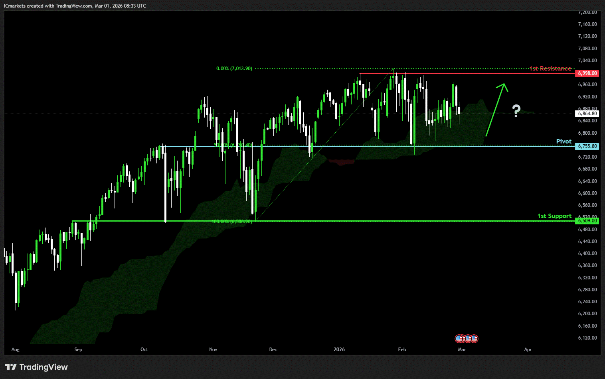Click the red 6,998.00 price label
605x379 pixels.
(x=587, y=73)
